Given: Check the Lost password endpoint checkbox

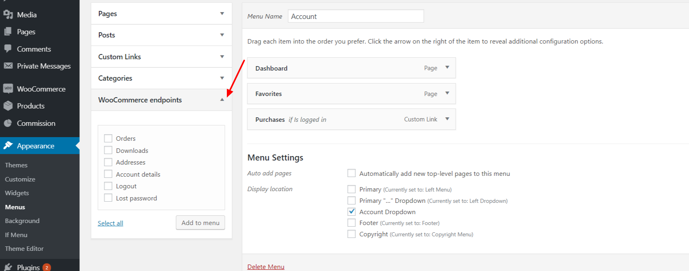Looking at the screenshot, I should coord(108,198).
